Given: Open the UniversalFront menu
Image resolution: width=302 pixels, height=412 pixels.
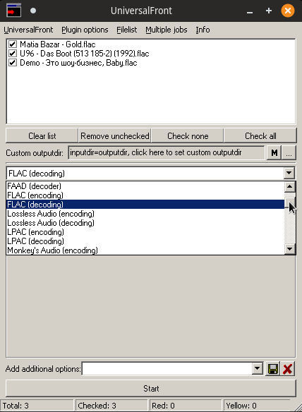Looking at the screenshot, I should click(x=28, y=30).
